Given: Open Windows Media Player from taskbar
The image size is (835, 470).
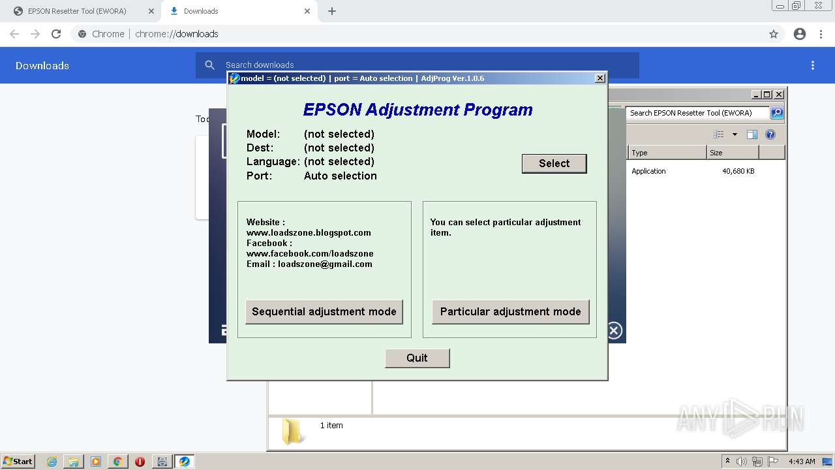Looking at the screenshot, I should pos(96,462).
